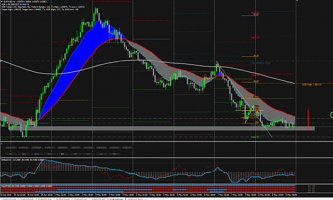Set timeframe to M5

point(24,154)
